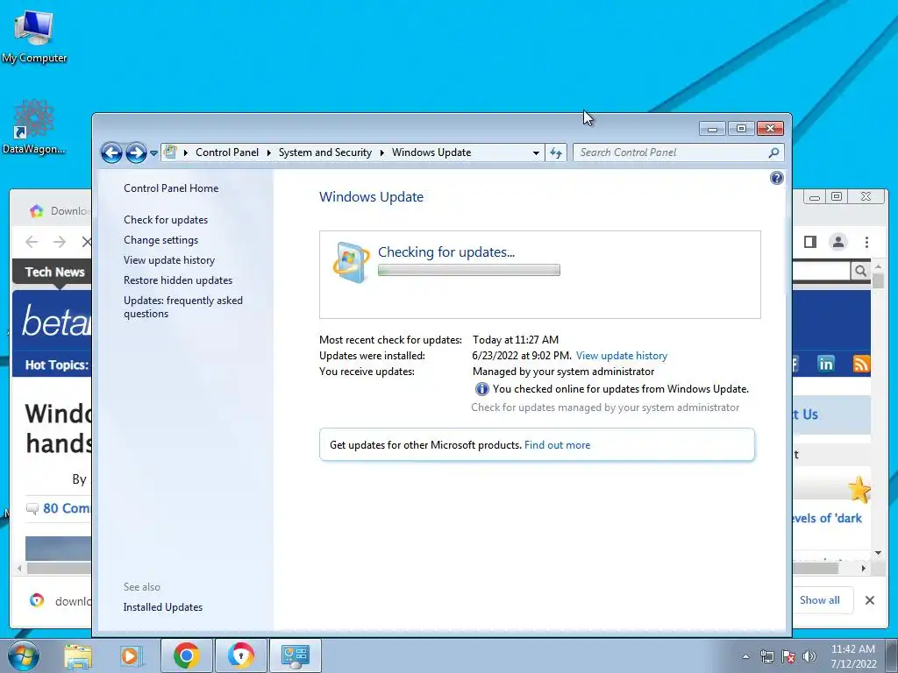Click browser window back arrow
This screenshot has height=673, width=898.
click(32, 242)
